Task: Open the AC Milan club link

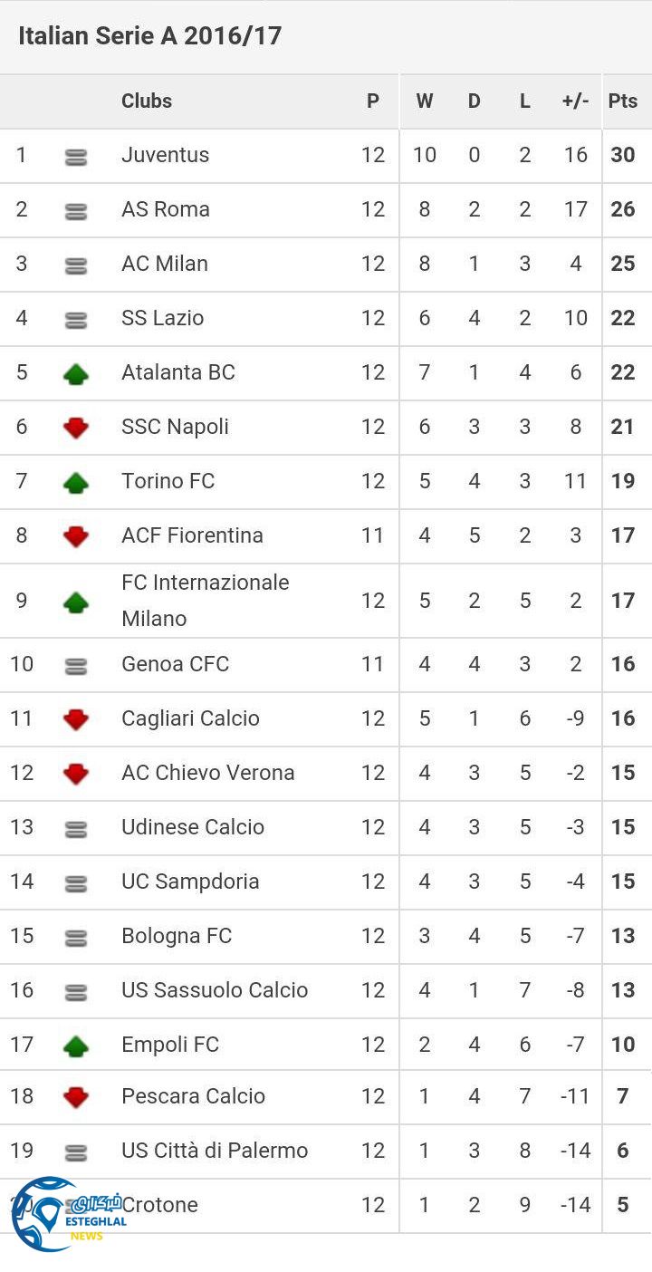Action: click(165, 264)
